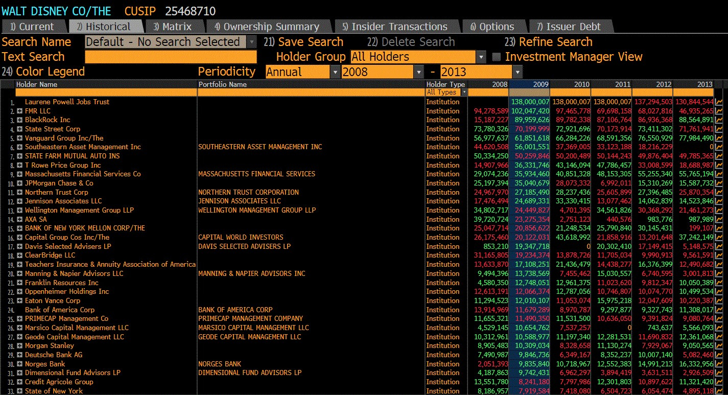Open chart icon for STATE FARM MUTUAL row
The width and height of the screenshot is (728, 395).
(719, 156)
